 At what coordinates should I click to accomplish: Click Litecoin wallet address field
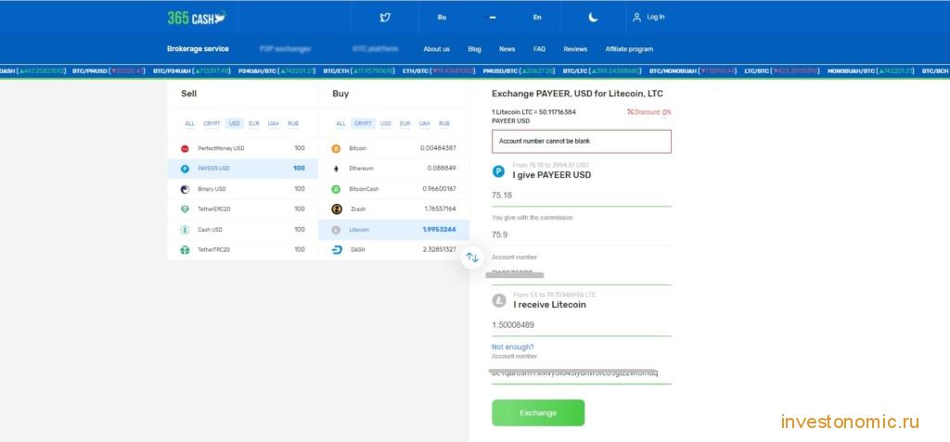point(581,373)
